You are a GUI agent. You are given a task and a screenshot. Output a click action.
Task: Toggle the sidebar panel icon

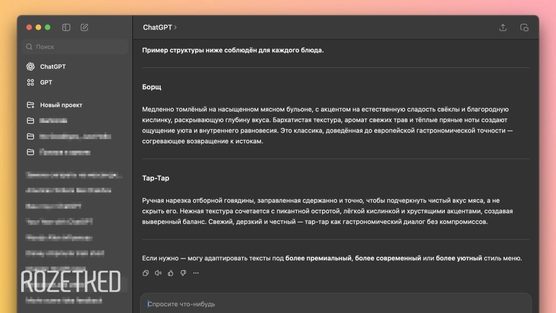(66, 27)
